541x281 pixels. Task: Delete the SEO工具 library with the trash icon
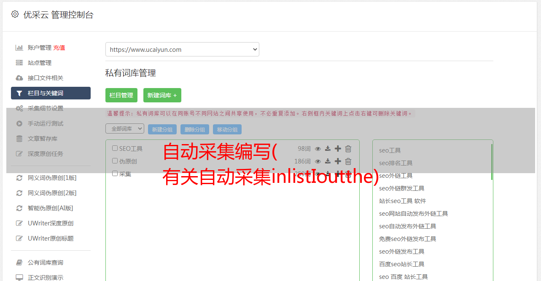pyautogui.click(x=348, y=149)
